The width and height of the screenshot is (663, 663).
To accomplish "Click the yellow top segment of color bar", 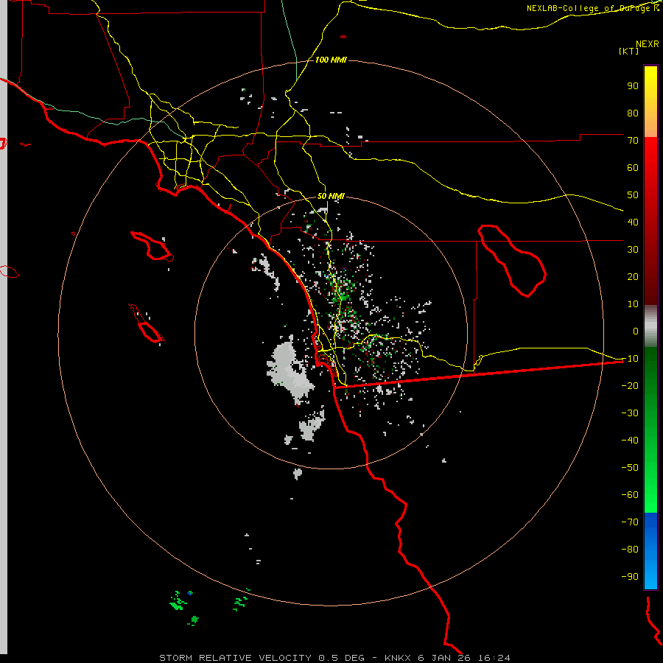I will tap(650, 102).
